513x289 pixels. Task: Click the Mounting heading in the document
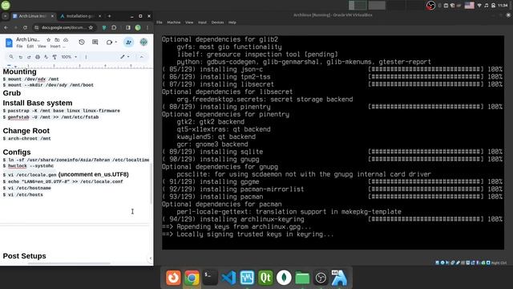19,71
